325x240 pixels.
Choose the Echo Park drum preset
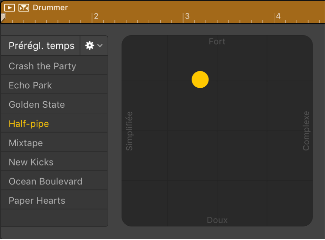pos(30,86)
